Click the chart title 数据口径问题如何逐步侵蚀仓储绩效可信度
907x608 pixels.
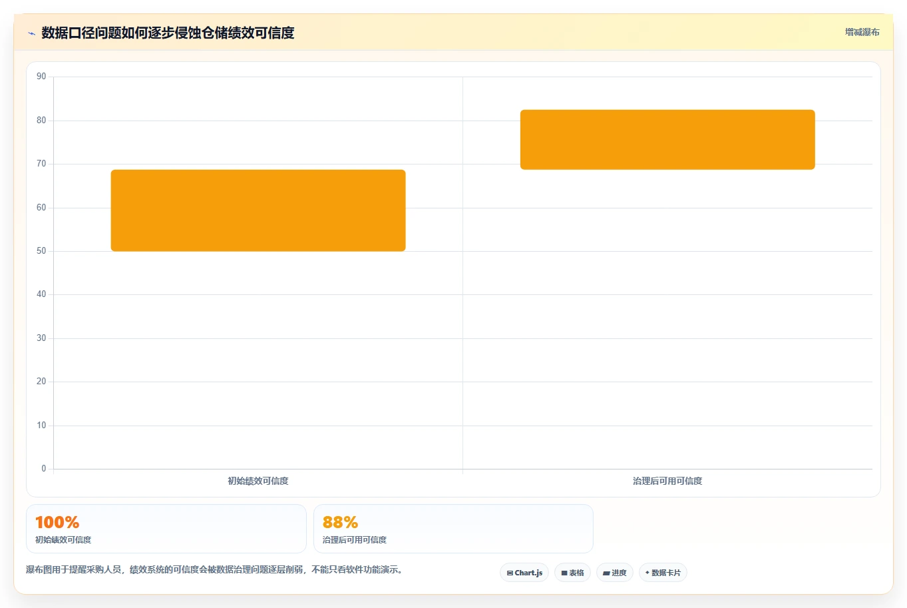(x=168, y=33)
